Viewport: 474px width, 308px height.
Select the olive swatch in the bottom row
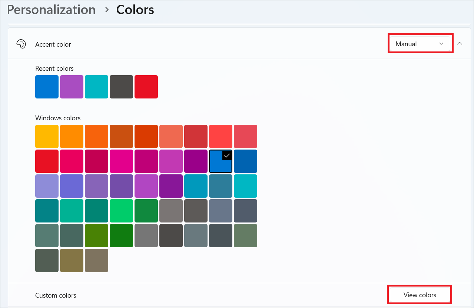pyautogui.click(x=72, y=260)
